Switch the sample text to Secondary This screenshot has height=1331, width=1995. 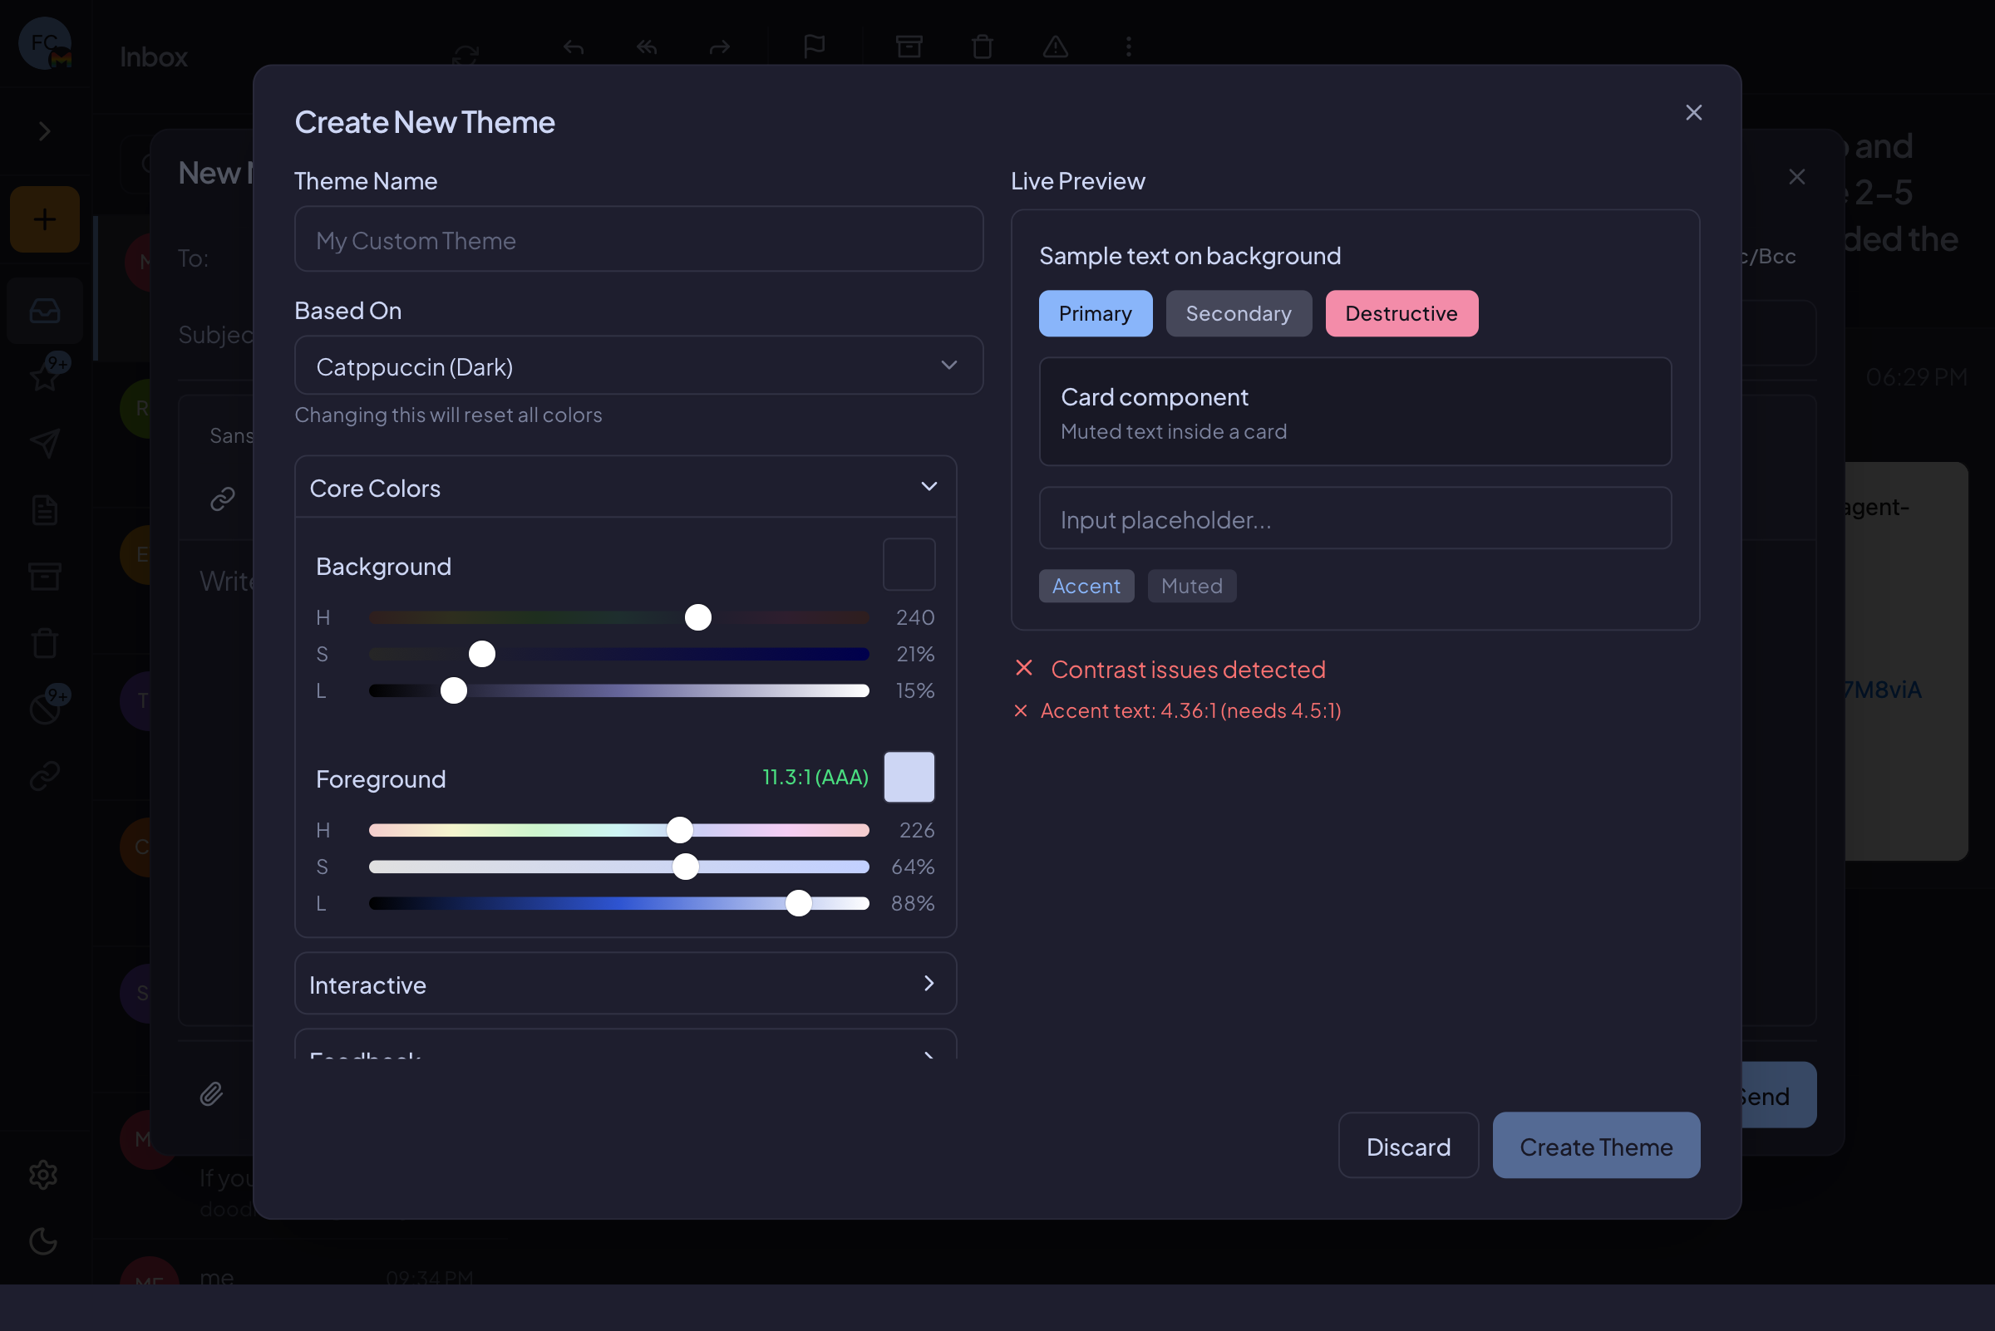(1239, 313)
